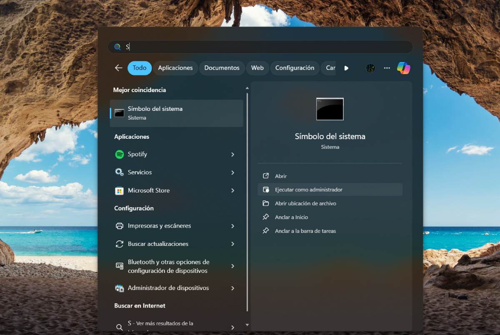
Task: Click the Servicios gear icon
Action: tap(120, 172)
